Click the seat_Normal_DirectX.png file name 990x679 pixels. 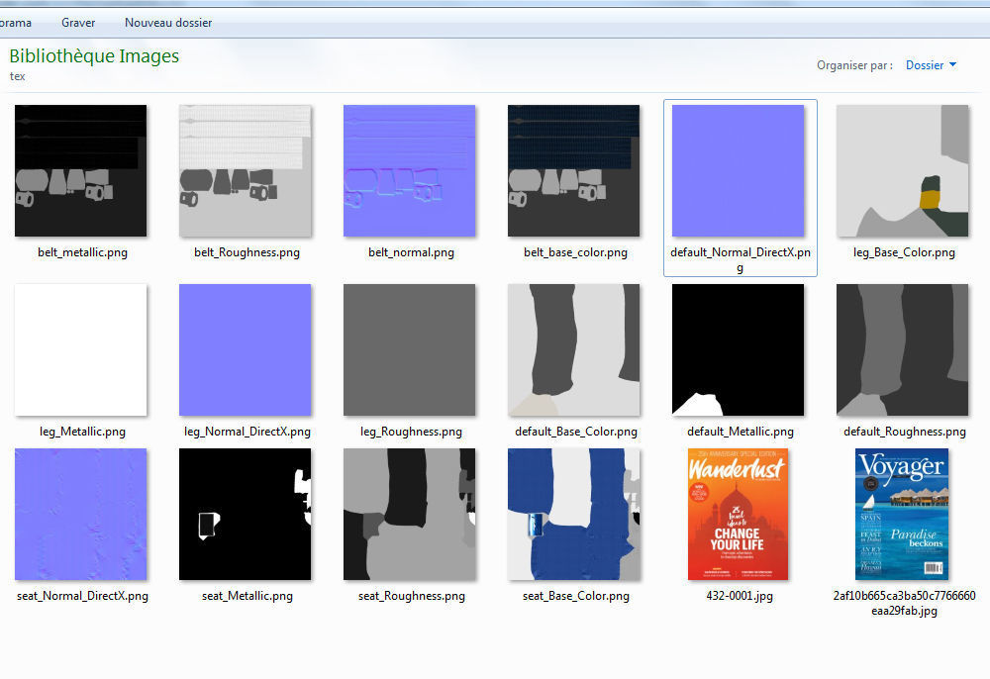point(83,596)
